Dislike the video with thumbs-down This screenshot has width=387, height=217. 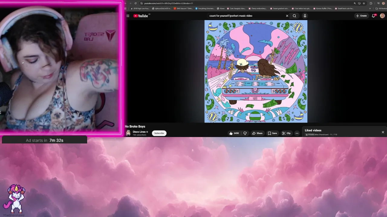(245, 133)
